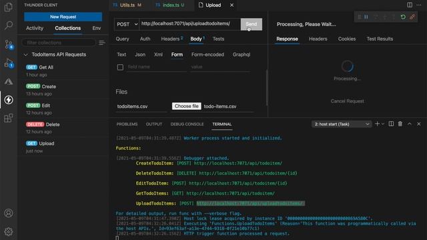Image resolution: width=427 pixels, height=240 pixels.
Task: Split the editor to the right
Action: click(x=410, y=5)
